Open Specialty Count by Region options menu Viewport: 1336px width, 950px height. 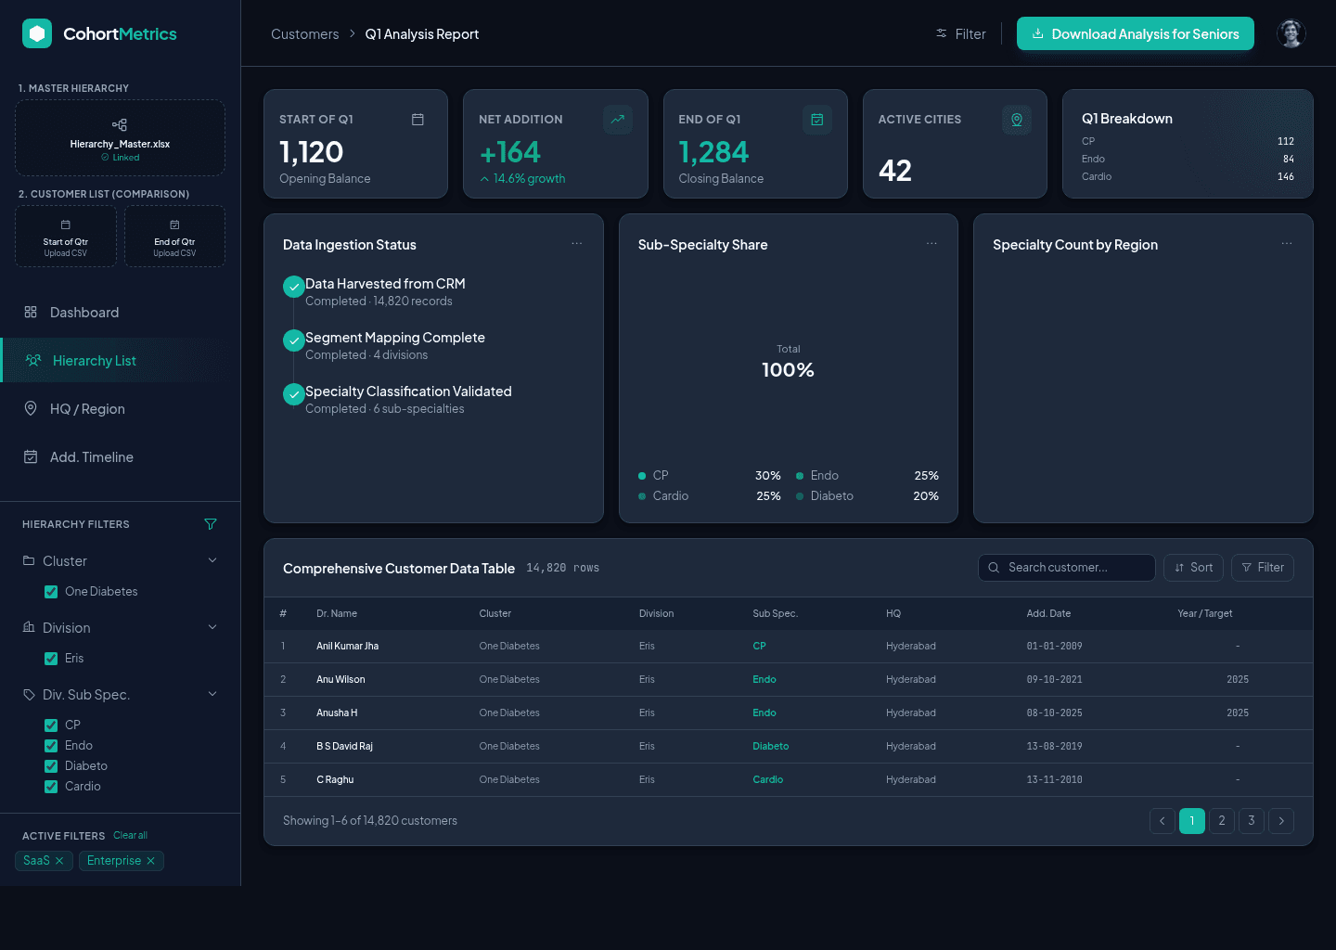1287,243
